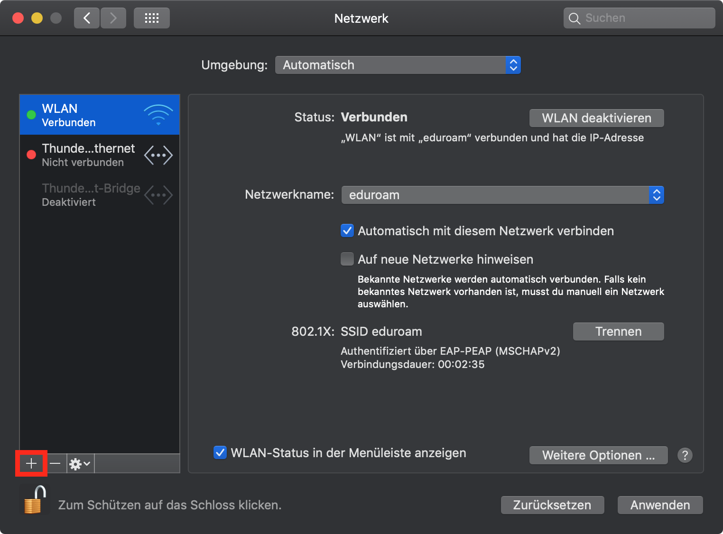Enable Auf neue Netzwerke hinweisen checkbox
The width and height of the screenshot is (723, 534).
tap(347, 259)
